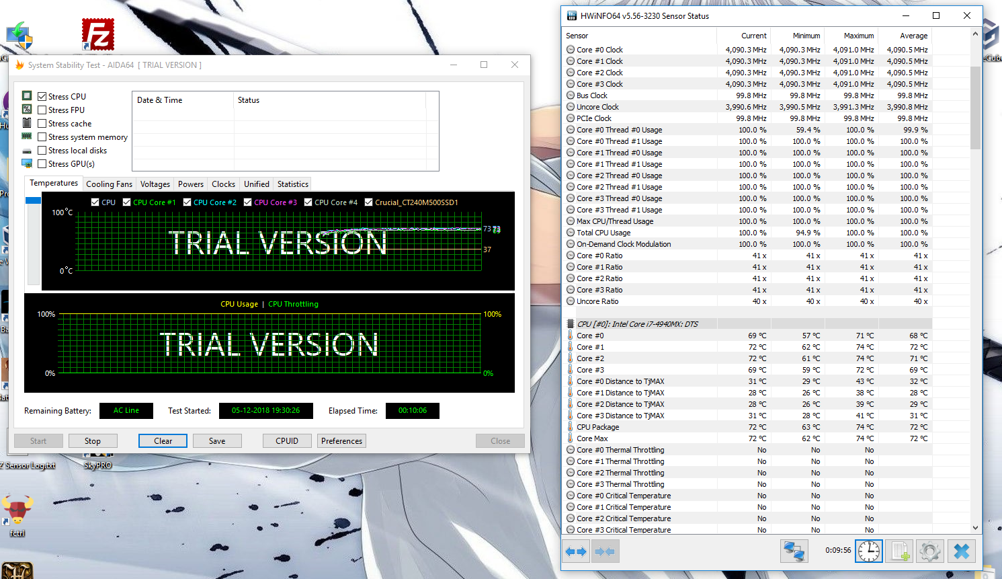Enable the Stress GPU(s) checkbox
Screen dimensions: 1002x579
coord(42,164)
